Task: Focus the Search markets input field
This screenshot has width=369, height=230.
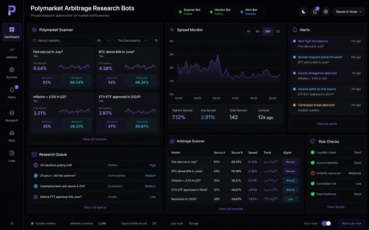Action: (61, 40)
